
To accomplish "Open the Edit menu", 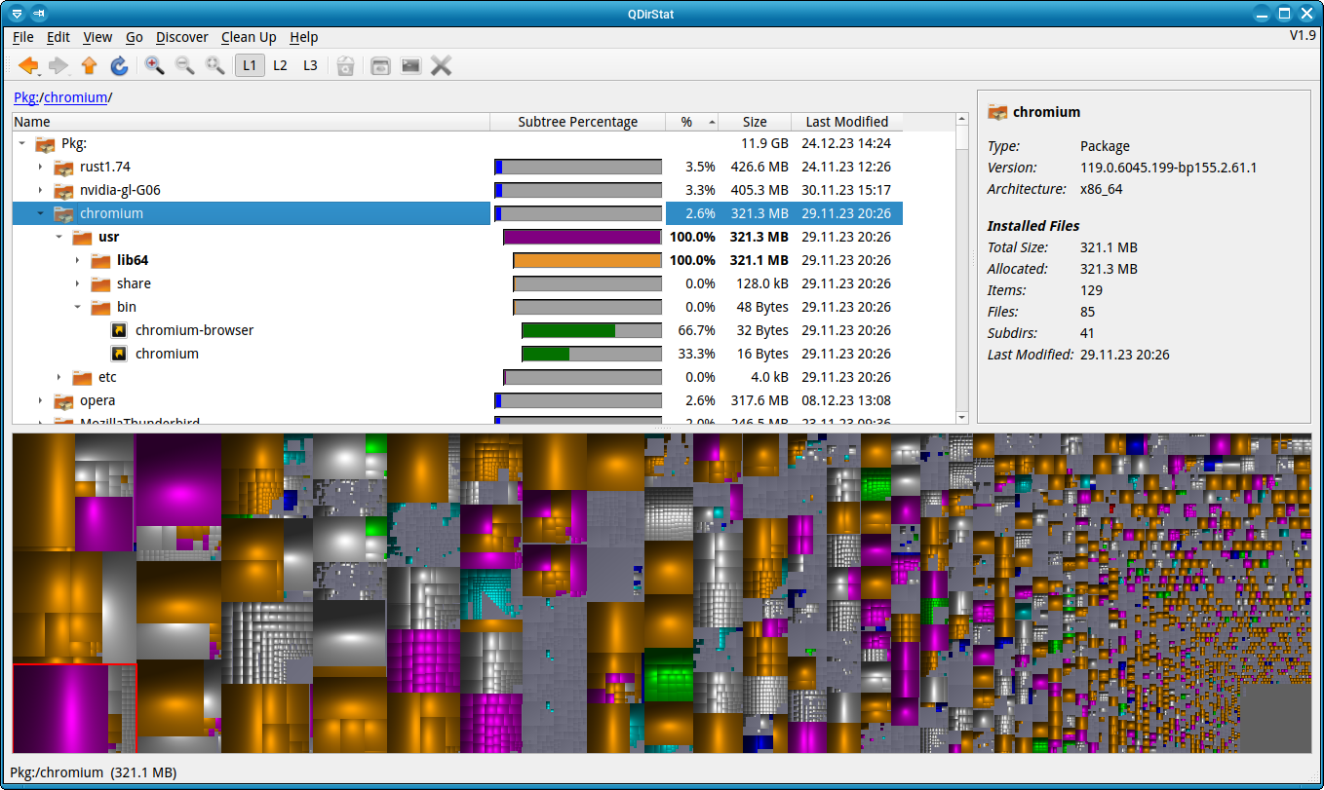I will point(58,37).
